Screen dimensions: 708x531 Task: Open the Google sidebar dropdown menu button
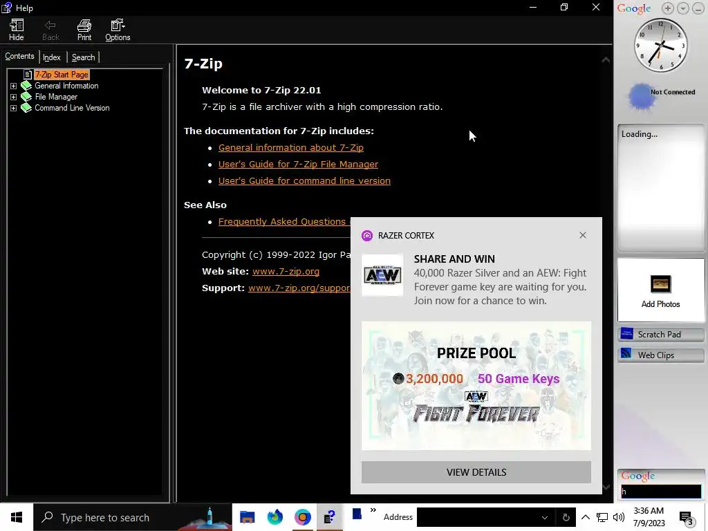click(x=682, y=8)
